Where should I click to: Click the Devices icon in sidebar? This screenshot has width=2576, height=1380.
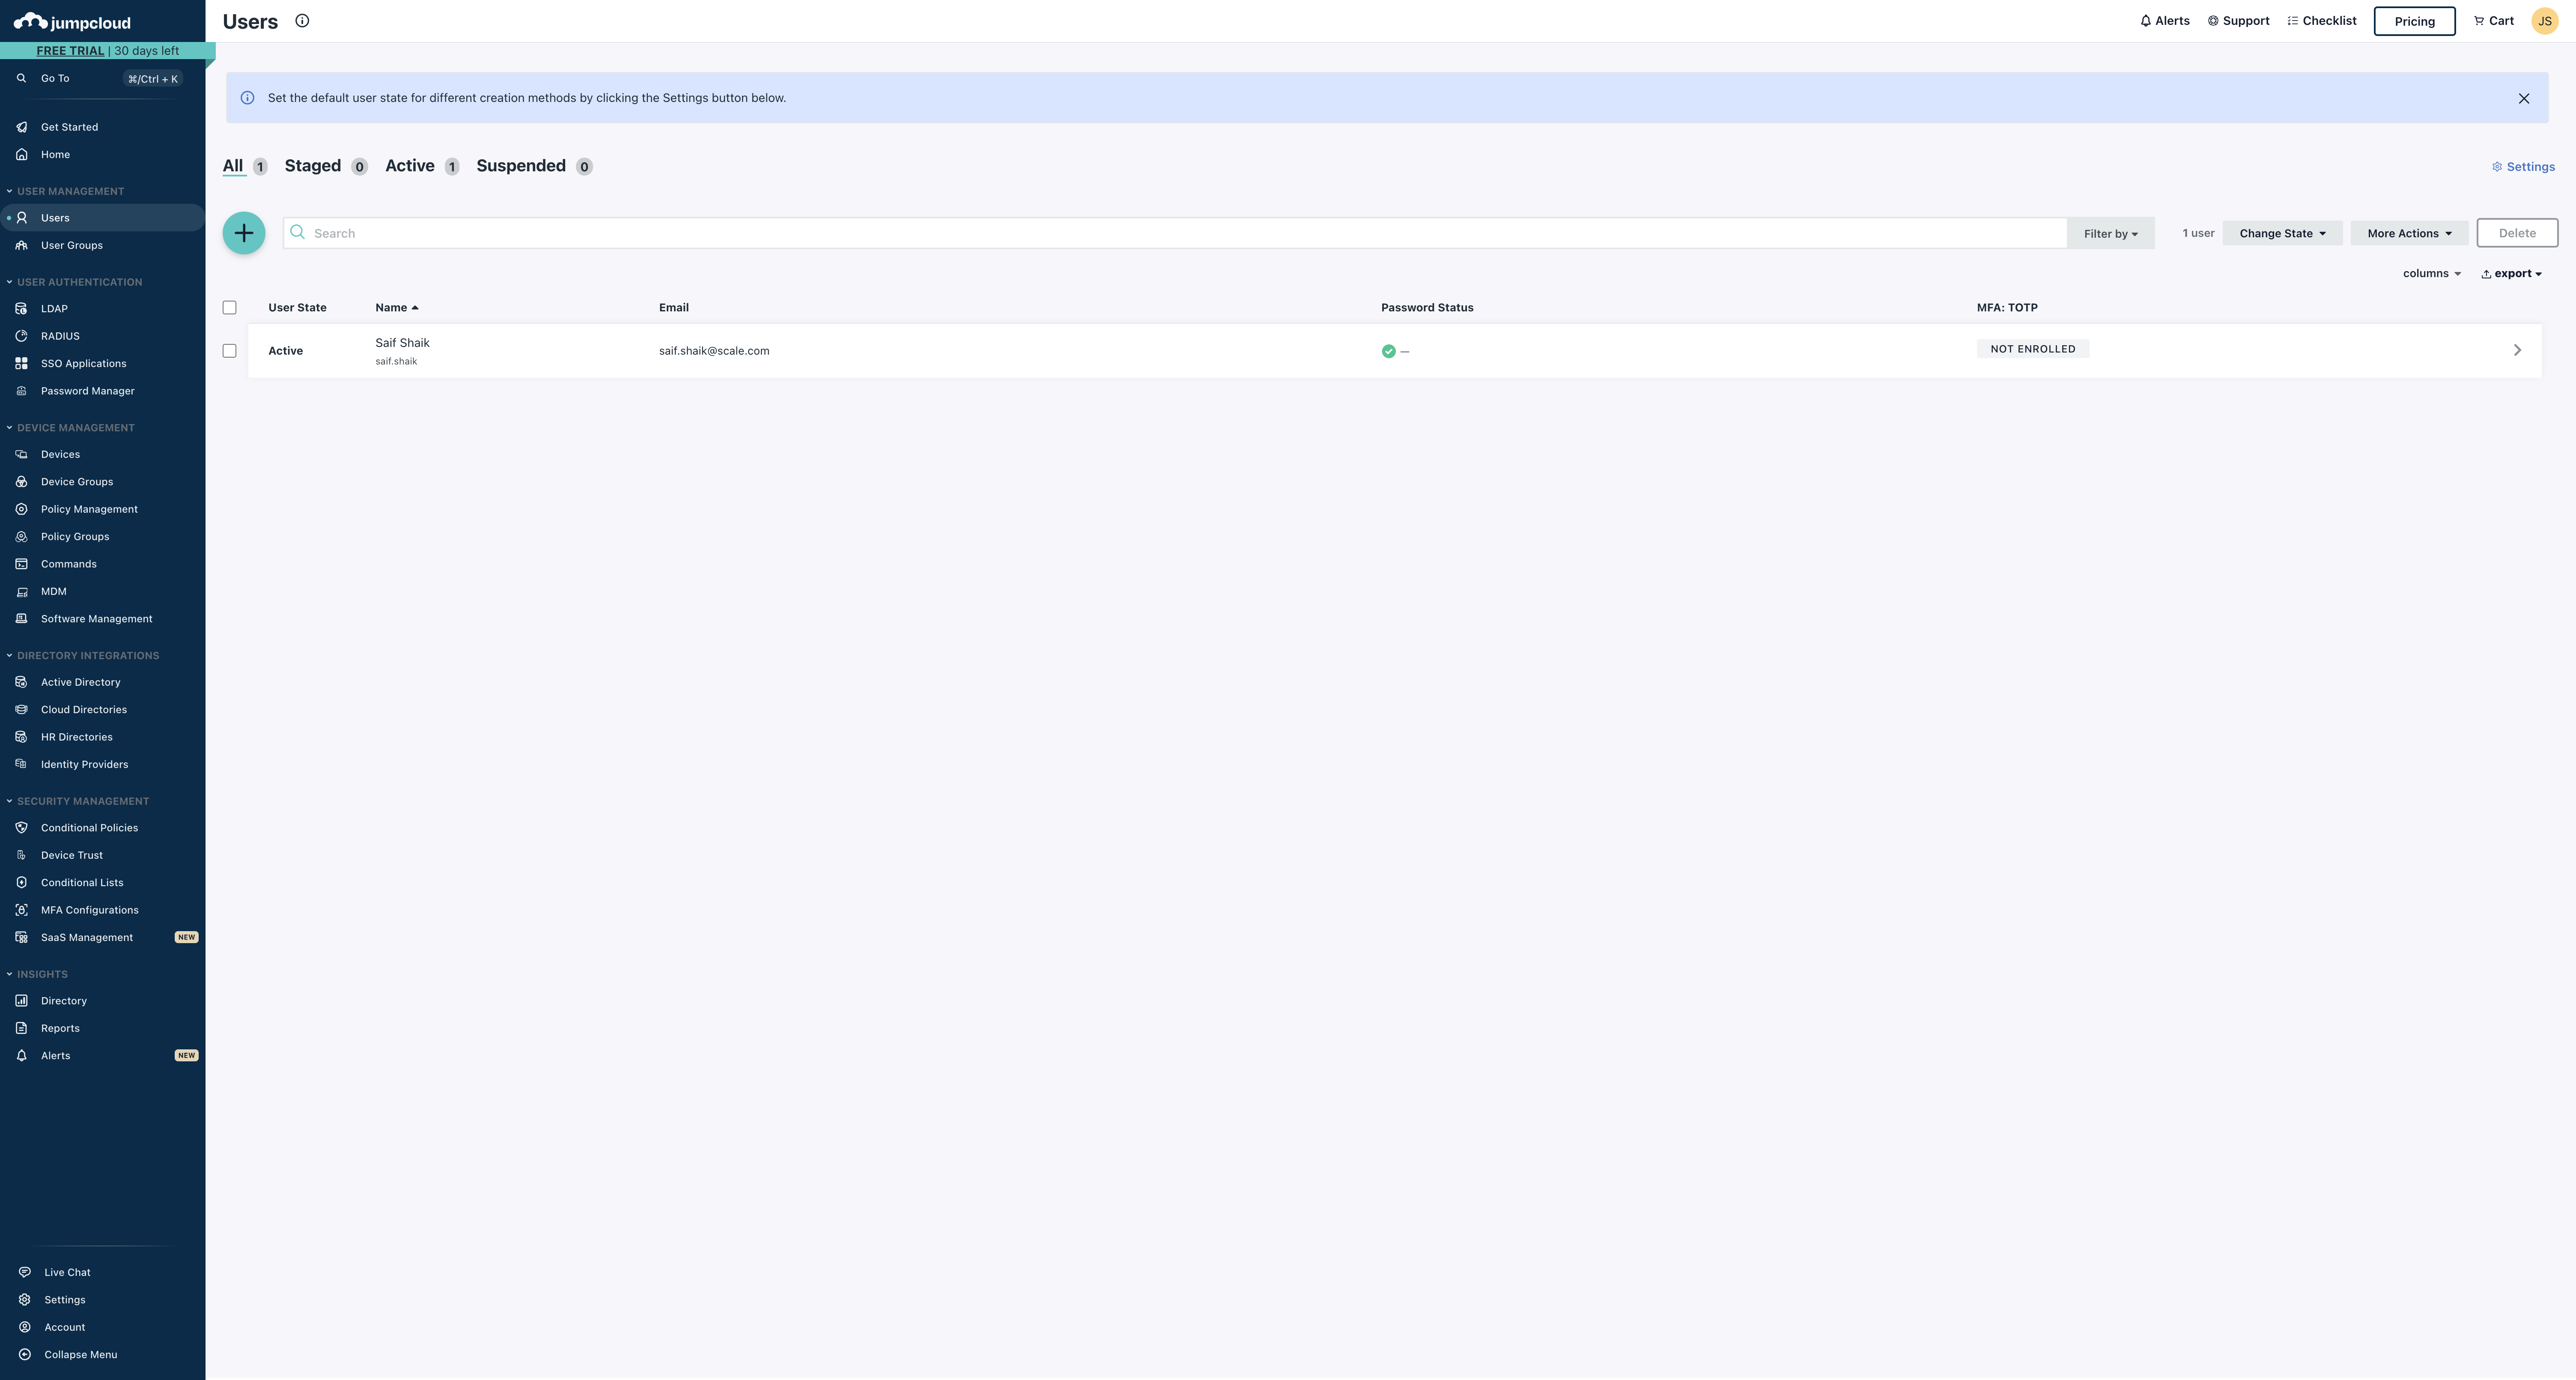point(21,454)
